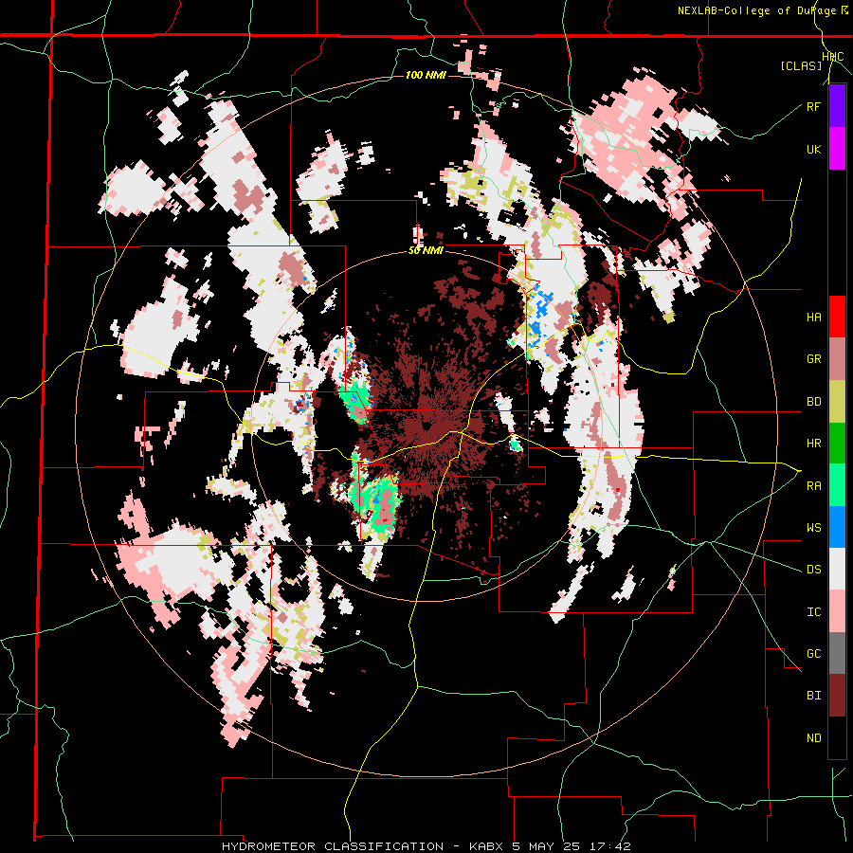
Task: Click the [CLAS] units label
Action: [801, 66]
